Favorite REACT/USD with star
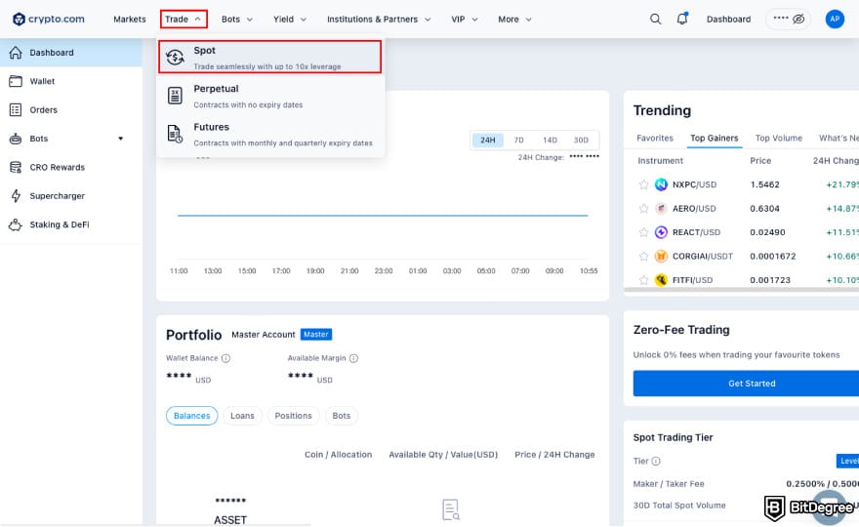859x527 pixels. [x=643, y=232]
